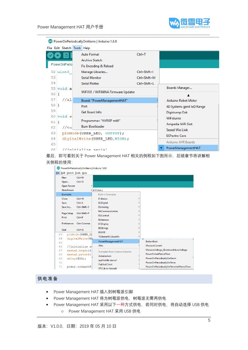Screen dimensions: 248x350
Task: Open WiFi101 / WiFiNINA Firmware Updater
Action: (116, 92)
